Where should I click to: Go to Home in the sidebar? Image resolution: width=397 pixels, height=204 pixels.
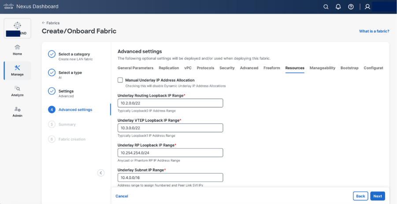[17, 50]
